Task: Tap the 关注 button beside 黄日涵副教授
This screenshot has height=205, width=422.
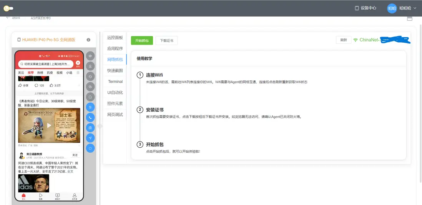Action: point(75,155)
